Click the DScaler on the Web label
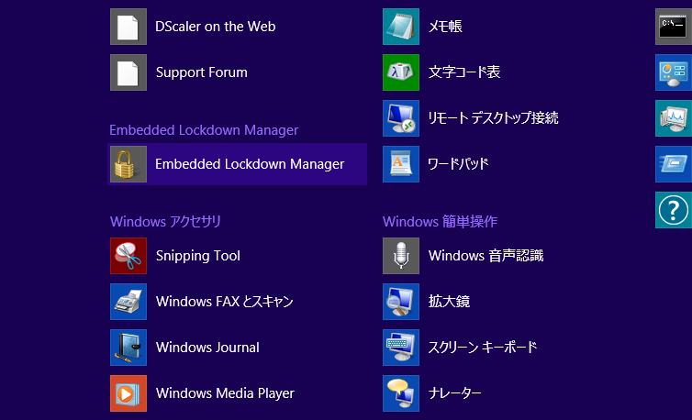The image size is (692, 420). tap(216, 27)
